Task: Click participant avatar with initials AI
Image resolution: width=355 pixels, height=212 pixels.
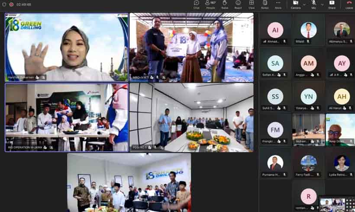Action: click(275, 30)
